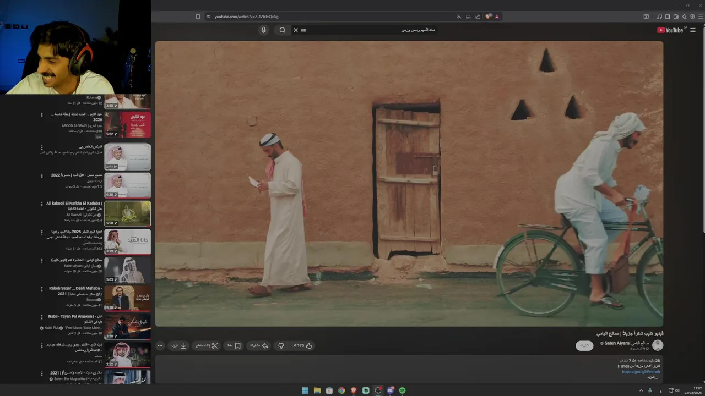Open options menu for Ali kakooli video
This screenshot has width=705, height=396.
point(42,204)
